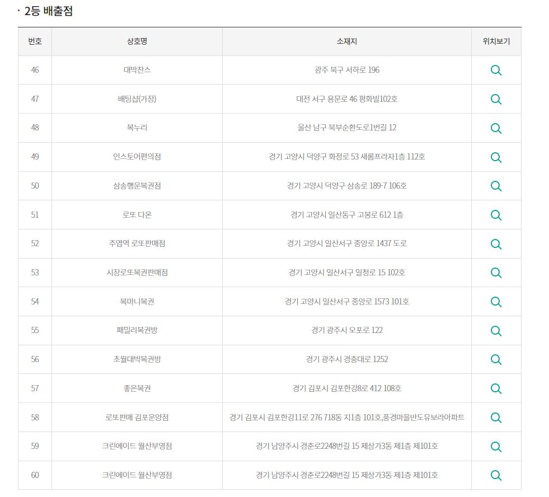Select row number 52
Screen dimensions: 549x497
pos(35,243)
